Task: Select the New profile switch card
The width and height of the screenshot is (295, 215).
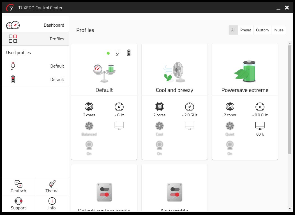Action: [x=174, y=192]
